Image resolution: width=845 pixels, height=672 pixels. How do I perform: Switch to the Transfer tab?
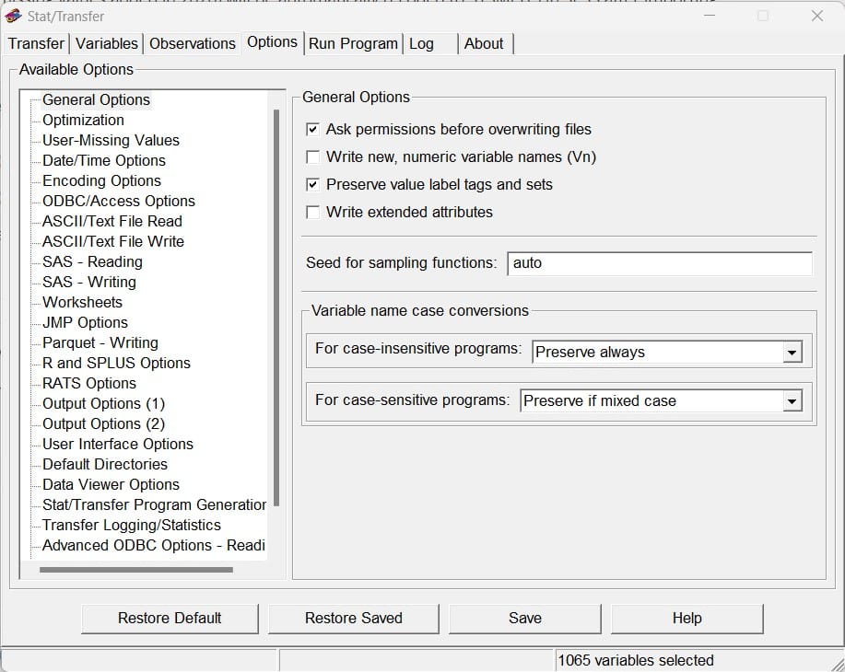point(36,43)
